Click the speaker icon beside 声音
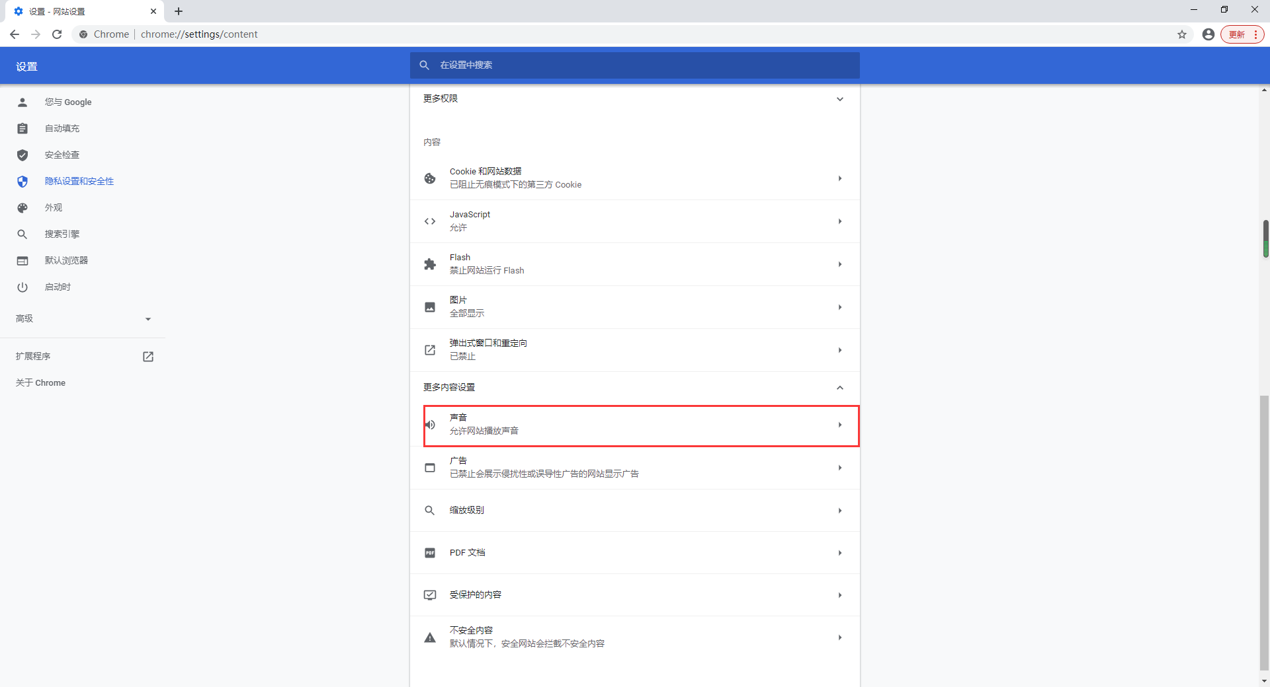 [430, 425]
